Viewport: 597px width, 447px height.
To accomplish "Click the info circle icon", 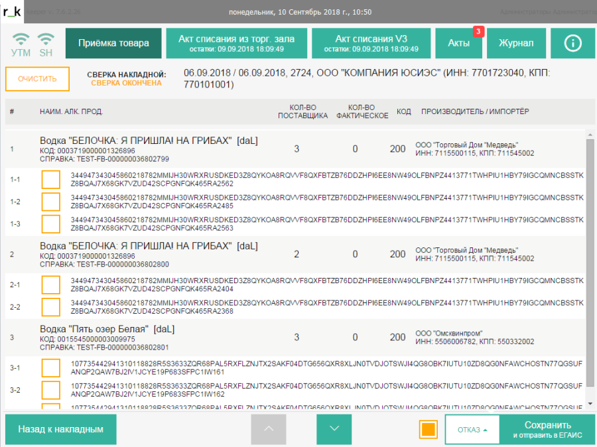I will point(572,43).
